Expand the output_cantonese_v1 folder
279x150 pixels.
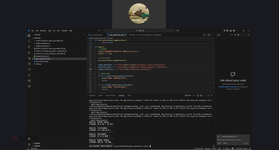(x=43, y=43)
